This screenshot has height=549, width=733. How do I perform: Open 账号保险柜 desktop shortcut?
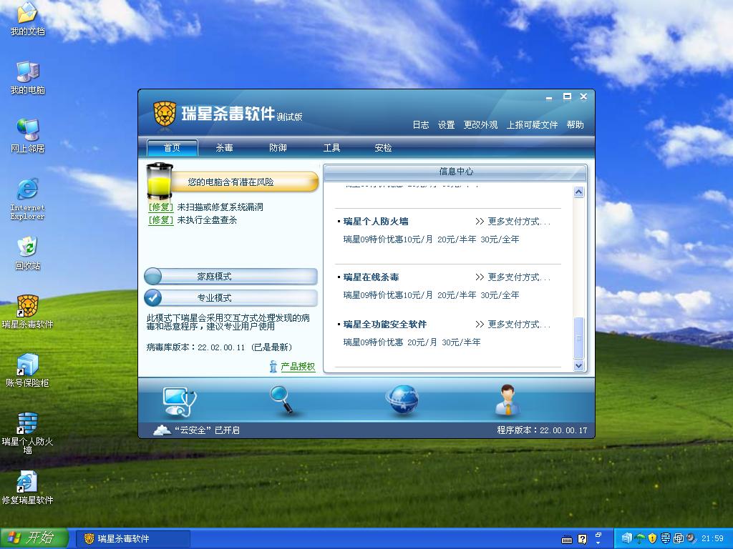pos(28,371)
